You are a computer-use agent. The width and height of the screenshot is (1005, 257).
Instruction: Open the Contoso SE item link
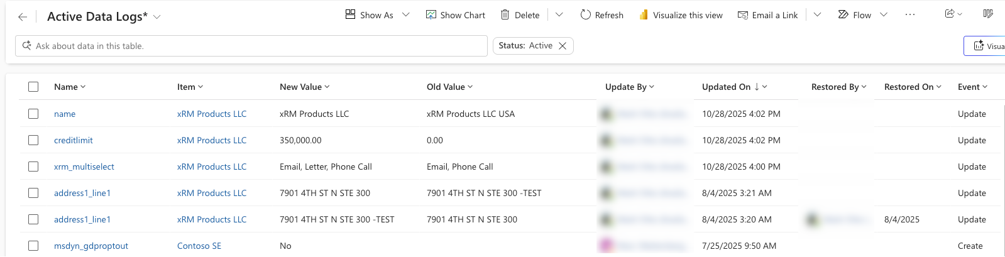tap(199, 246)
